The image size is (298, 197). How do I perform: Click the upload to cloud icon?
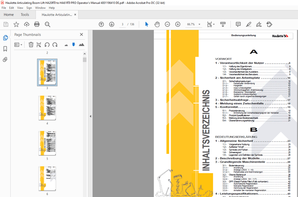(26, 24)
